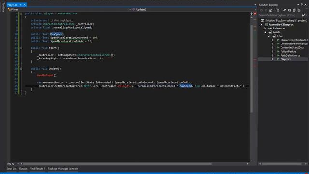Pin the Solution Explorer panel
The width and height of the screenshot is (309, 174).
[302, 5]
